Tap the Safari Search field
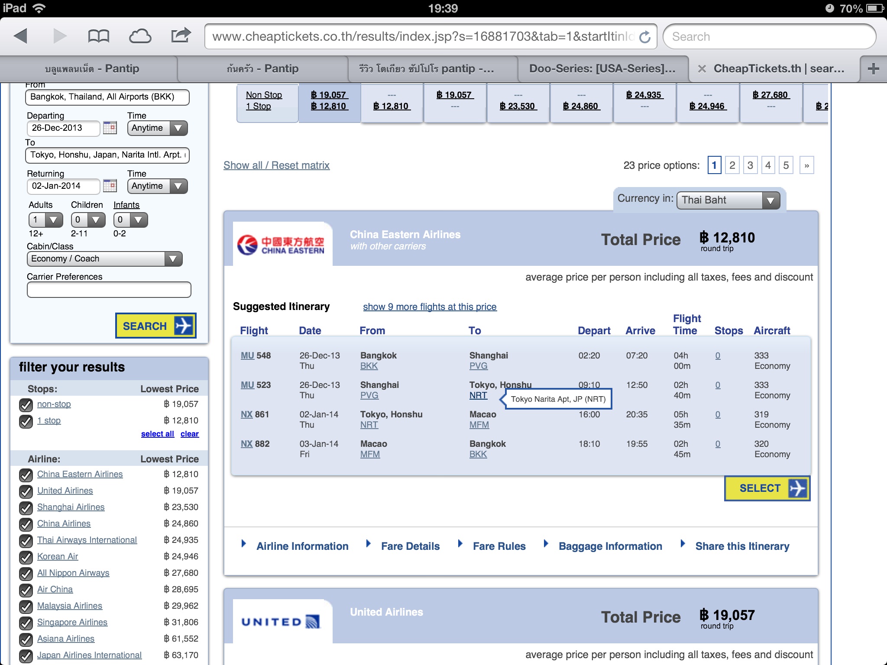The image size is (887, 665). point(770,37)
